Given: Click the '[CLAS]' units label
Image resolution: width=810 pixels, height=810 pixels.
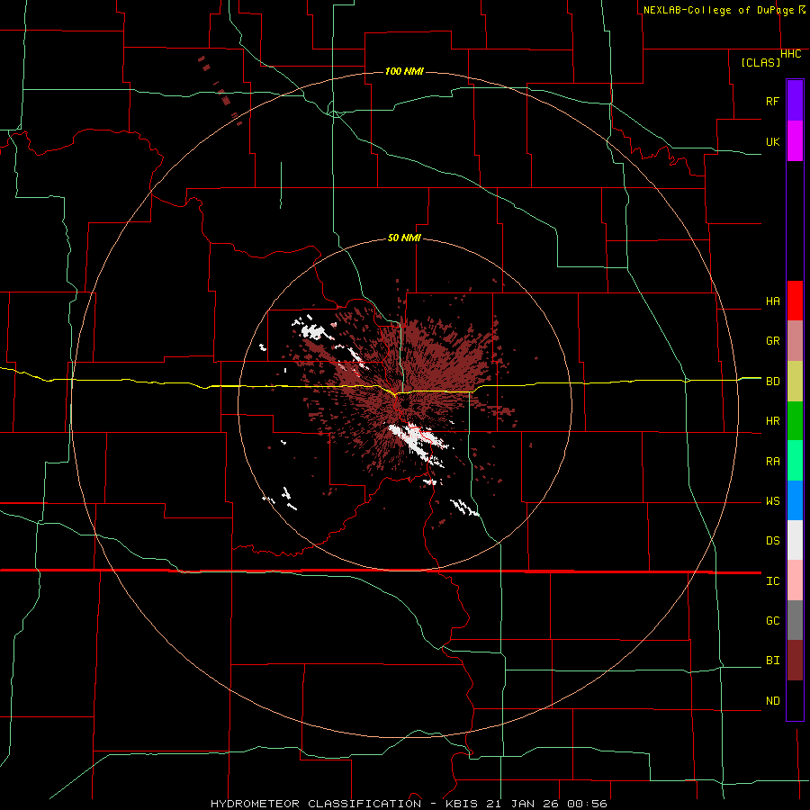Looking at the screenshot, I should point(760,62).
